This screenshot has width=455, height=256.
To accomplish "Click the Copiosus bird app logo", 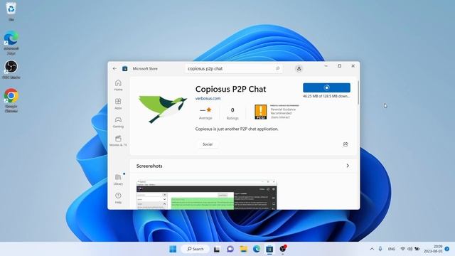I will point(163,109).
